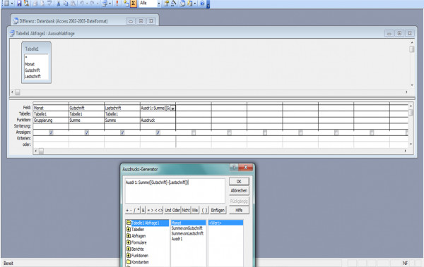Expand the Funktionen folder node
Image resolution: width=424 pixels, height=267 pixels.
point(129,255)
